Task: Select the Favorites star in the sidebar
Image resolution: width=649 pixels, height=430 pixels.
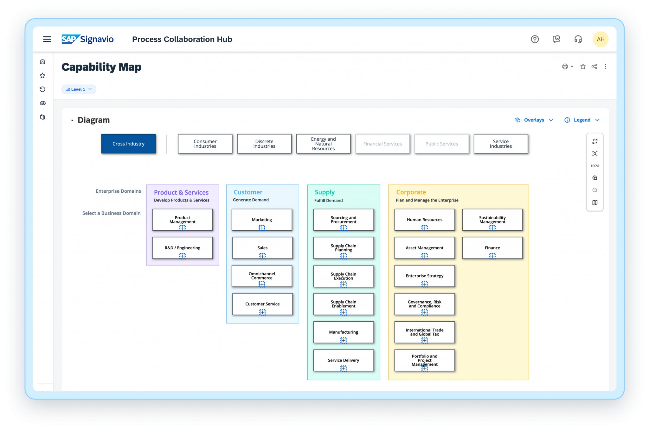Action: click(42, 75)
